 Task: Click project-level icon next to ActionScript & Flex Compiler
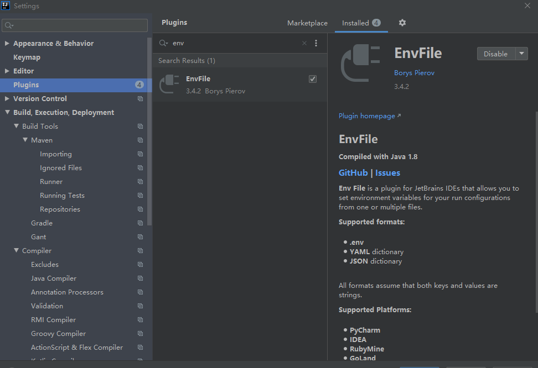pyautogui.click(x=141, y=348)
